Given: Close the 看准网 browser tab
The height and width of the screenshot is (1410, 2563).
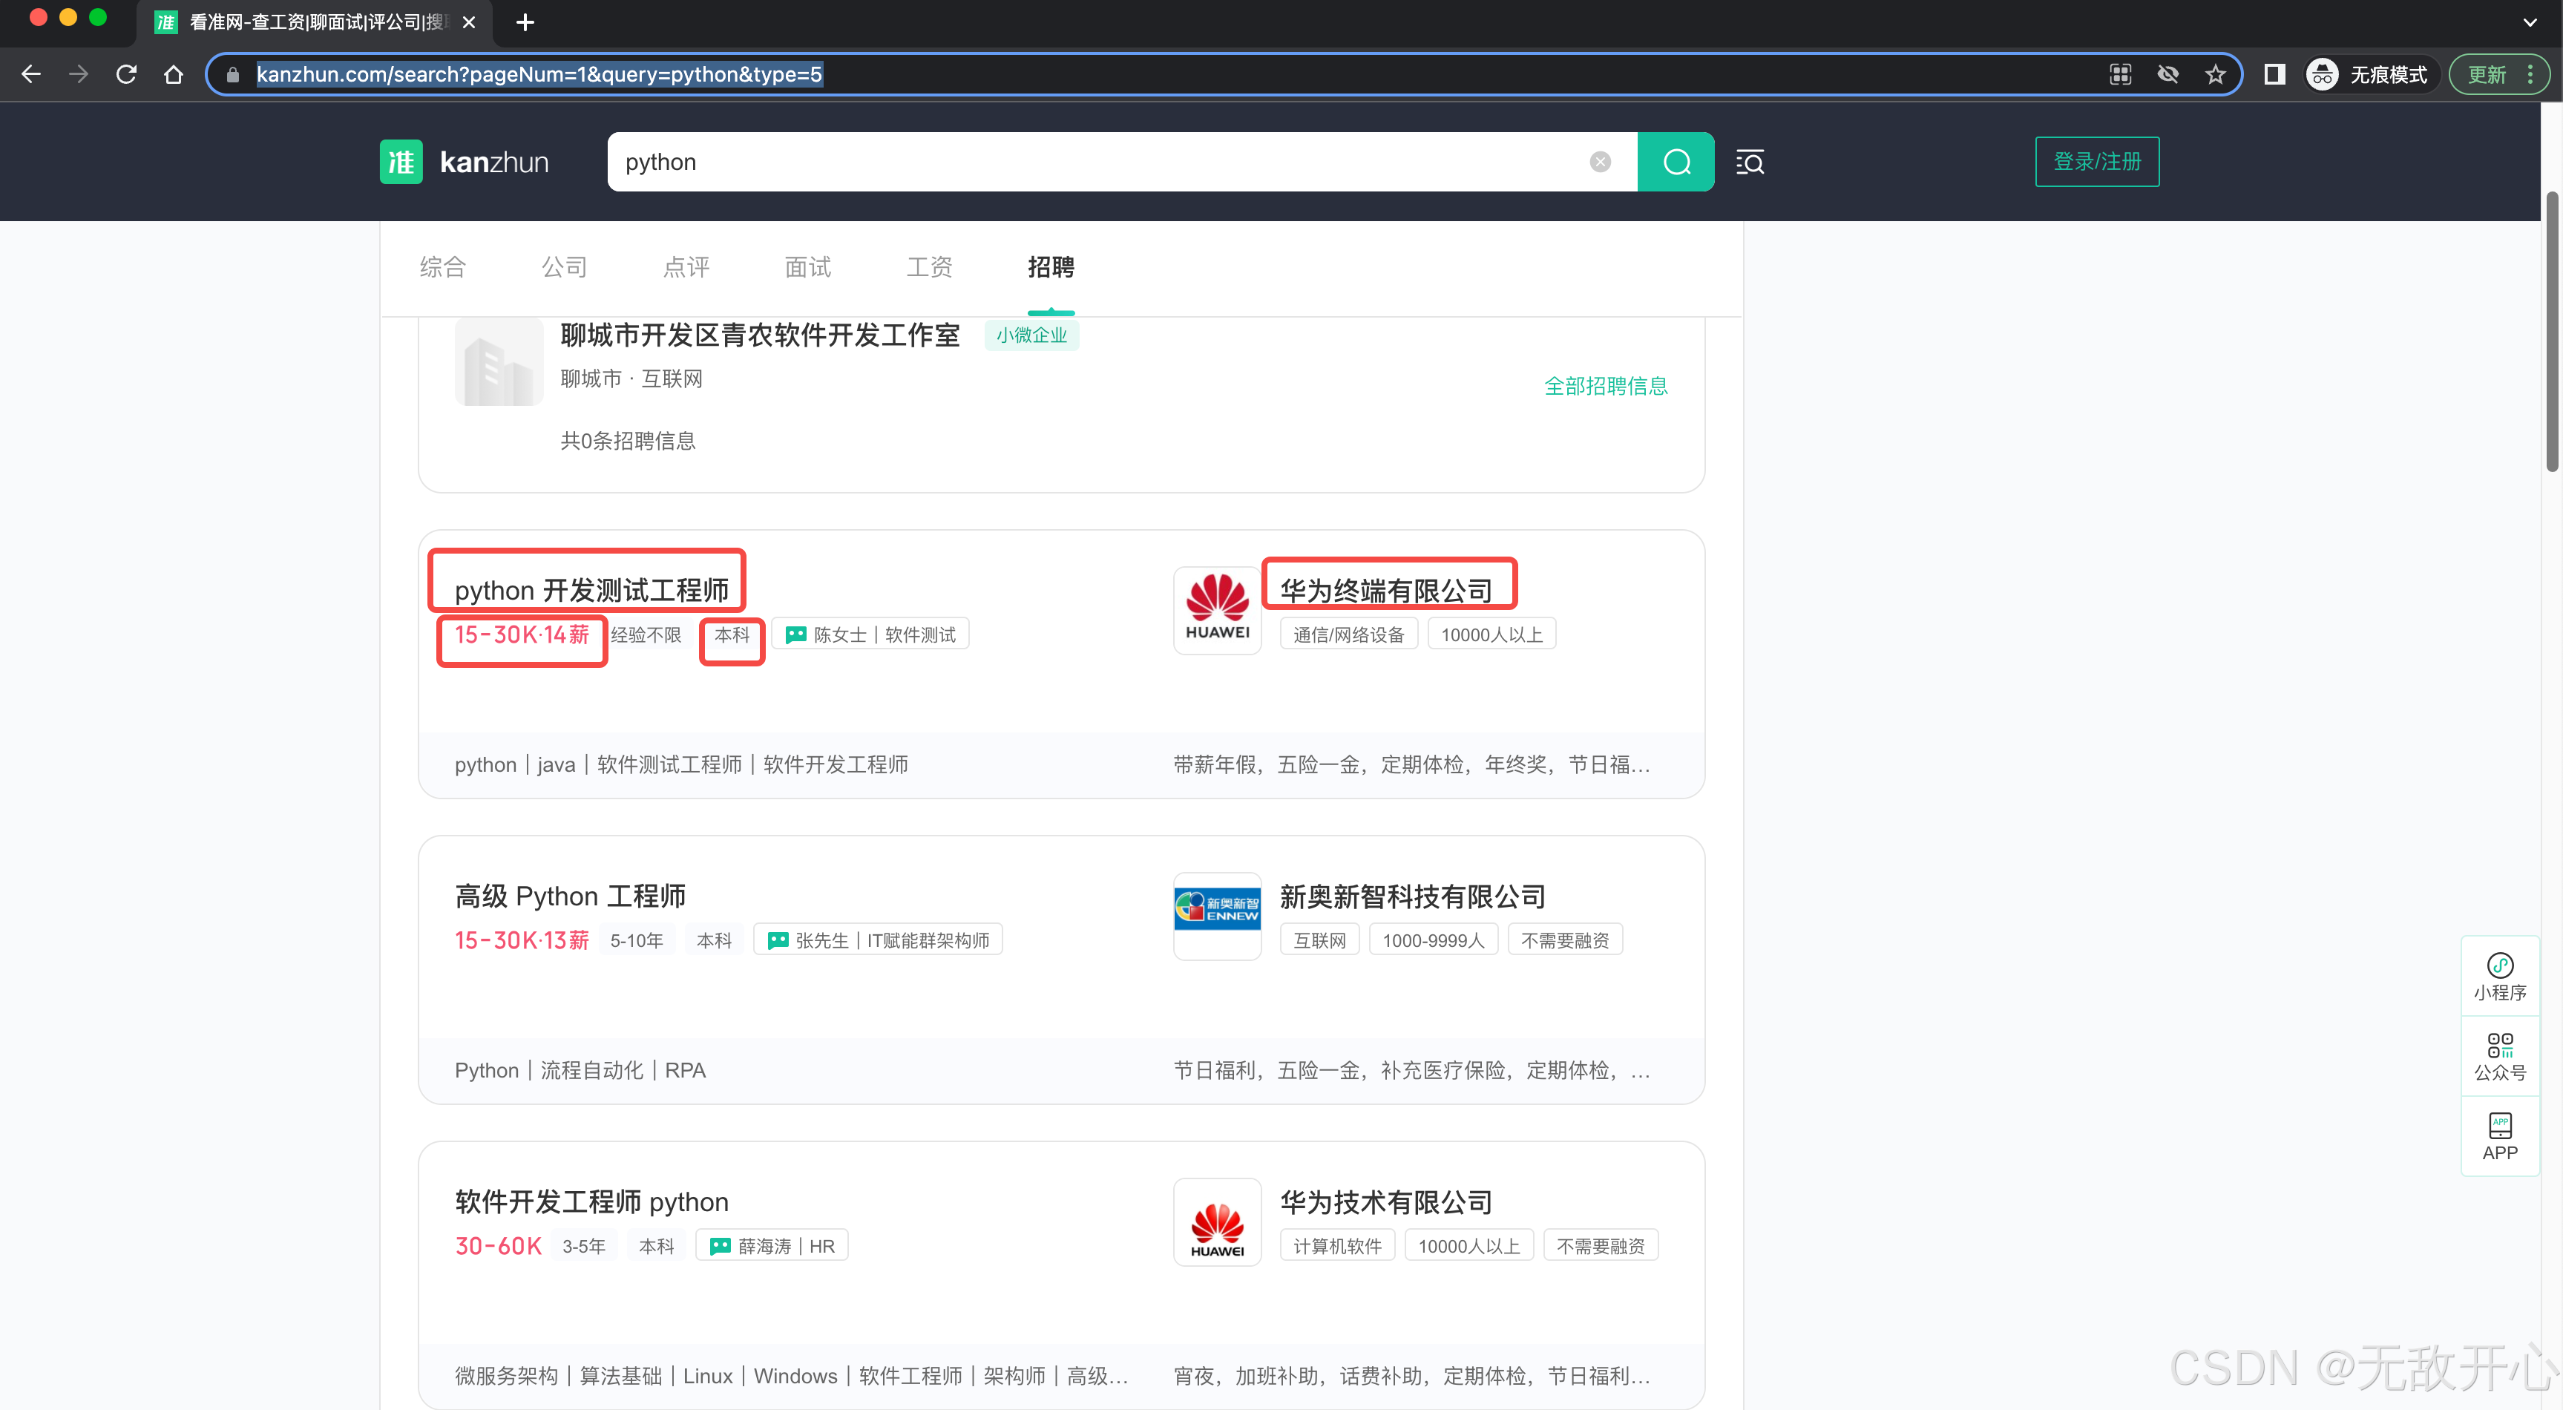Looking at the screenshot, I should [469, 22].
